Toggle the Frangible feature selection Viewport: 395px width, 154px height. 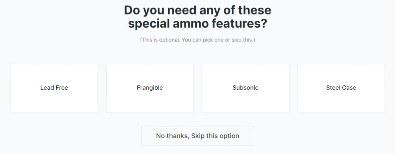point(150,88)
